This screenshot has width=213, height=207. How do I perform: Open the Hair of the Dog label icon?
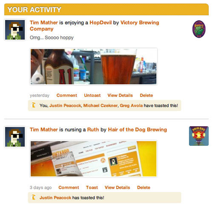pos(199,136)
